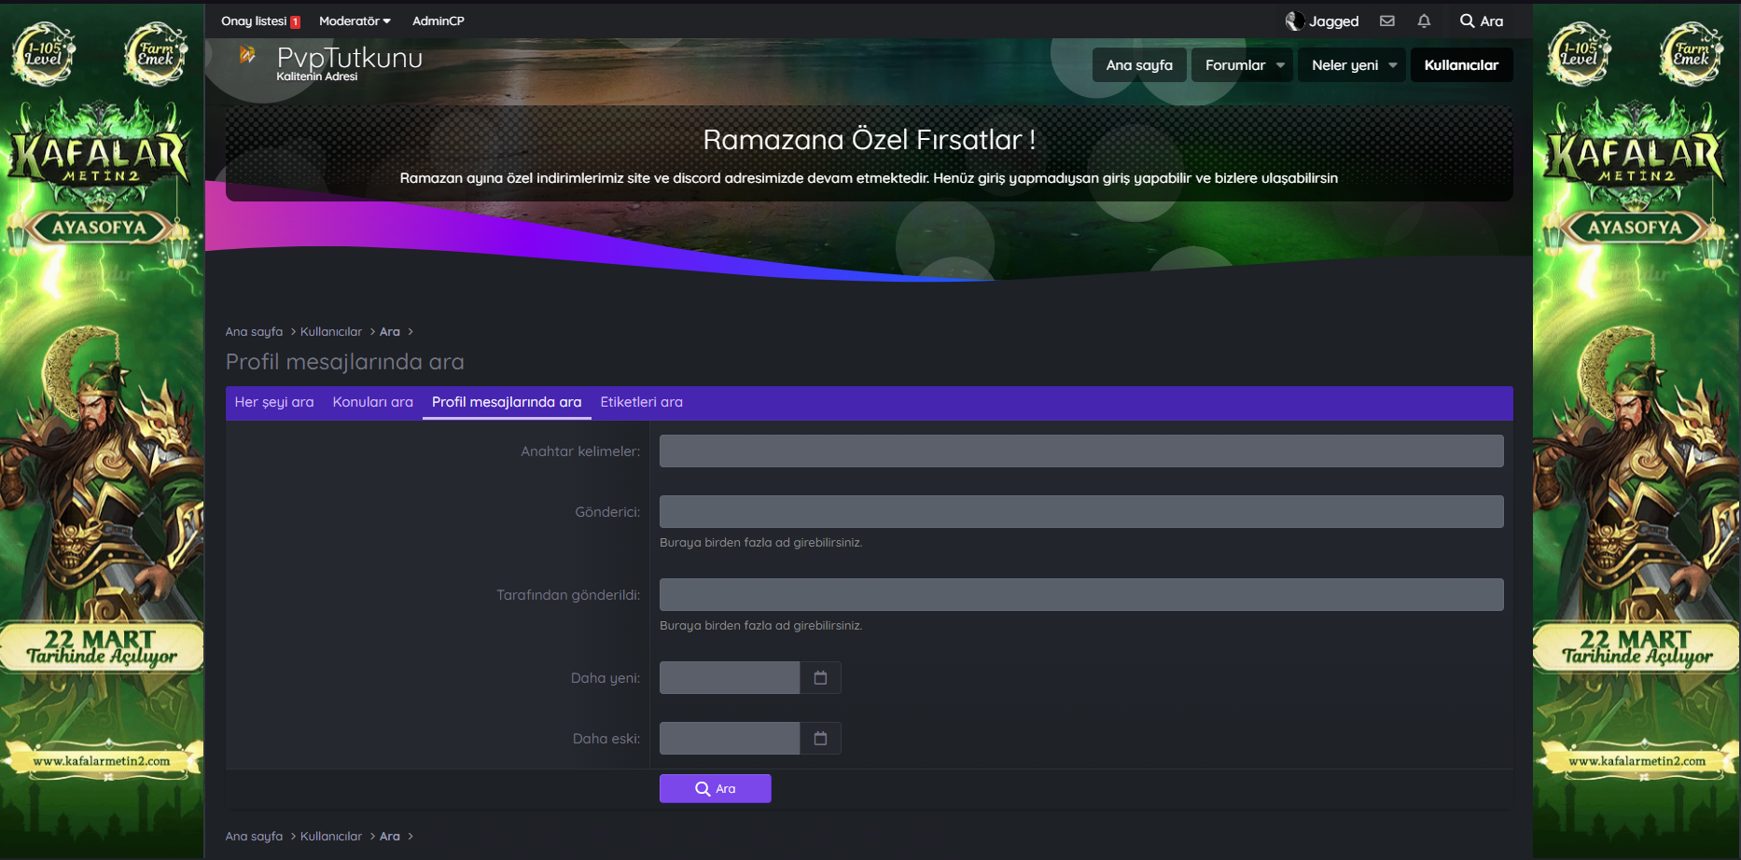This screenshot has height=860, width=1741.
Task: Click the Ramazana Özel Fırsatlar banner heading
Action: point(869,140)
